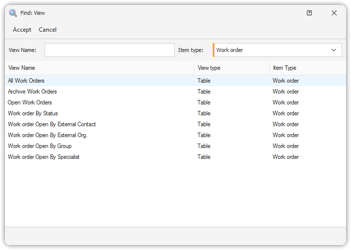The image size is (351, 250).
Task: Select Work order Open By Specialist
Action: coord(44,157)
